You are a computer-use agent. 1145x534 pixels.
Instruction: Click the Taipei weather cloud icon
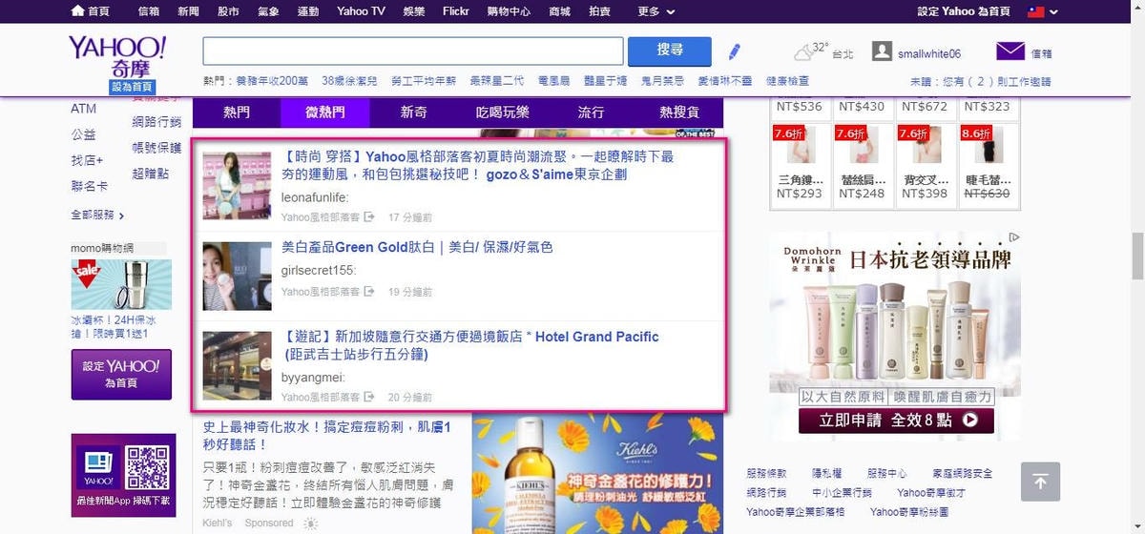click(x=810, y=51)
